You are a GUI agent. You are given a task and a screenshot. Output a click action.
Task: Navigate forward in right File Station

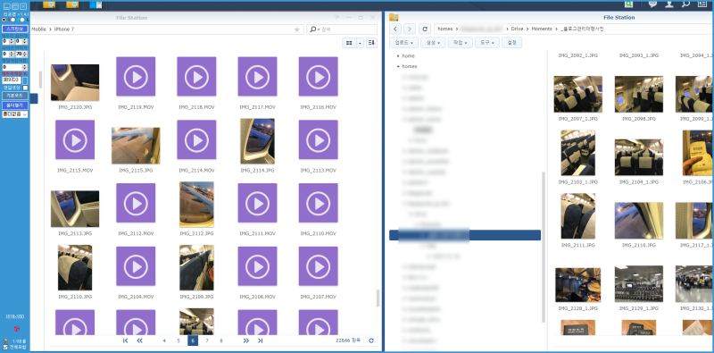point(410,29)
